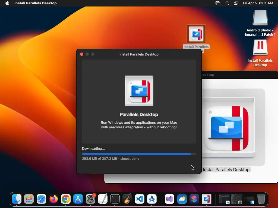This screenshot has height=208, width=278.
Task: Select Install Parallels Desktop volume on desktop
Action: [260, 53]
